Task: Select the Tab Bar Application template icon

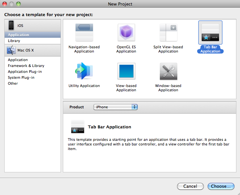Action: point(210,32)
